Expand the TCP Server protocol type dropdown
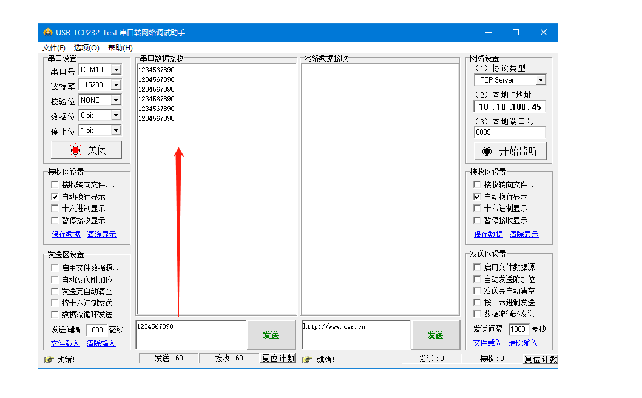This screenshot has width=642, height=398. tap(541, 80)
